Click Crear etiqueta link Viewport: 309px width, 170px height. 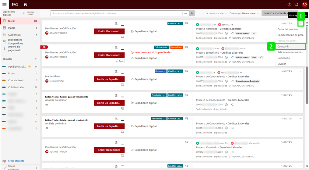[16, 161]
